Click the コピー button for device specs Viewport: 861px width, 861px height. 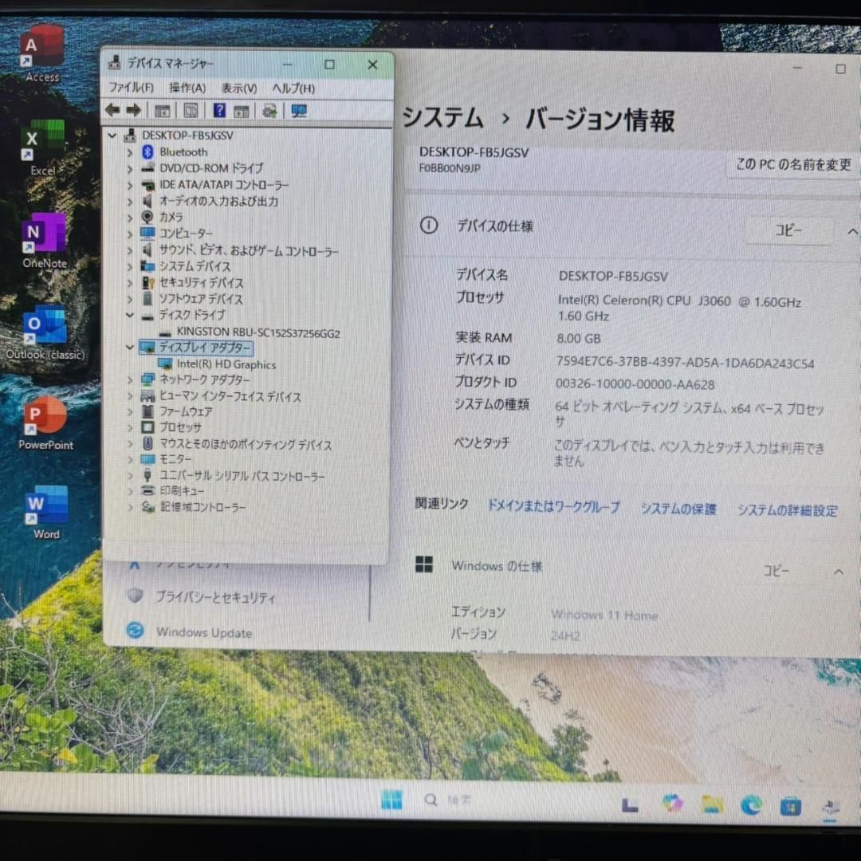point(788,231)
